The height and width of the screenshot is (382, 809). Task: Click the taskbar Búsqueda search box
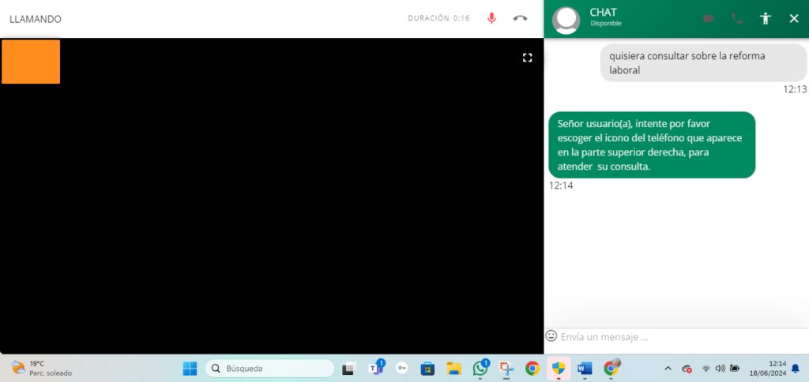click(x=270, y=369)
